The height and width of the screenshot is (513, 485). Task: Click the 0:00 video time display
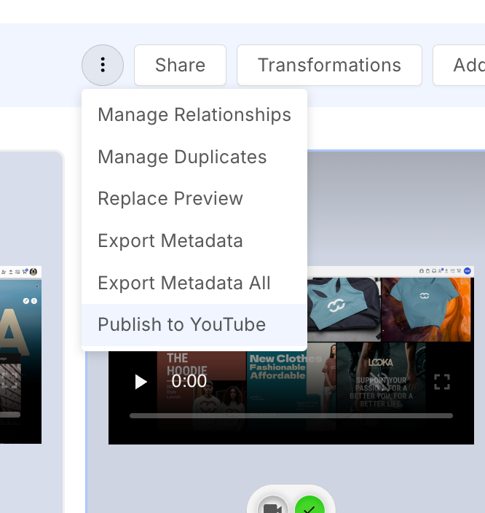tap(189, 382)
